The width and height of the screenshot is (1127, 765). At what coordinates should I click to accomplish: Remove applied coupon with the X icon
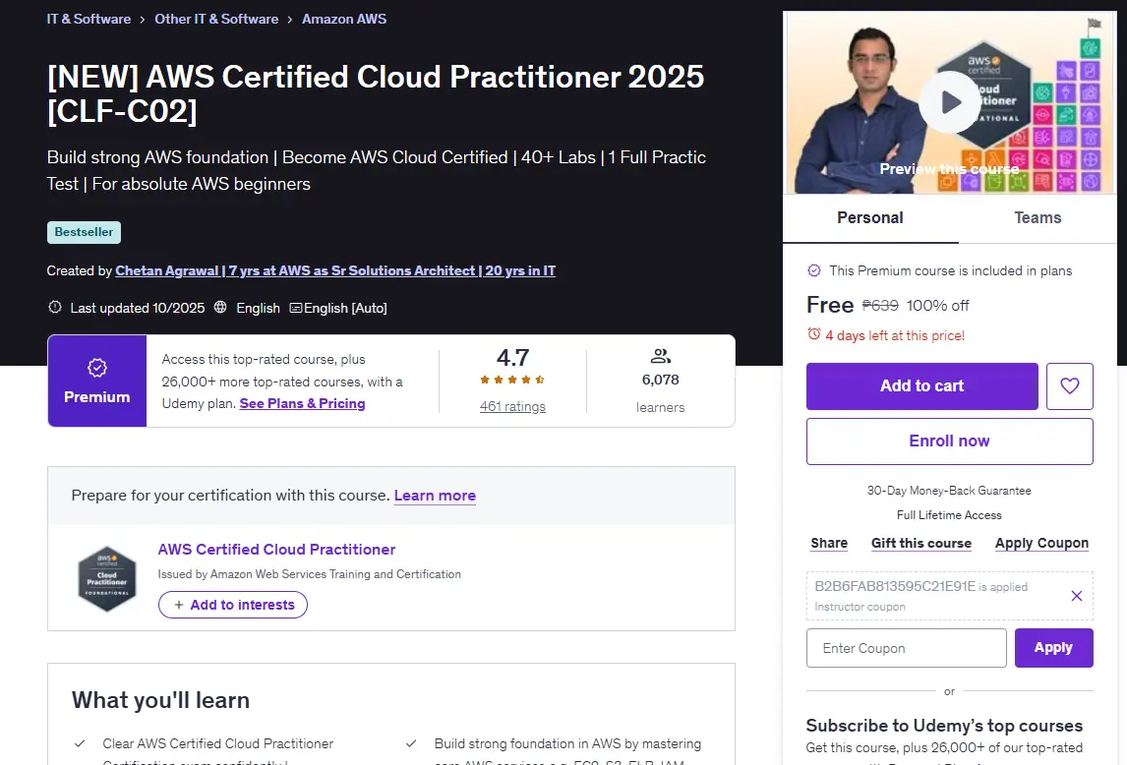(x=1077, y=595)
